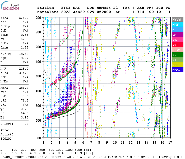
Task: Click the B1 value 3.15
Action: click(x=25, y=117)
